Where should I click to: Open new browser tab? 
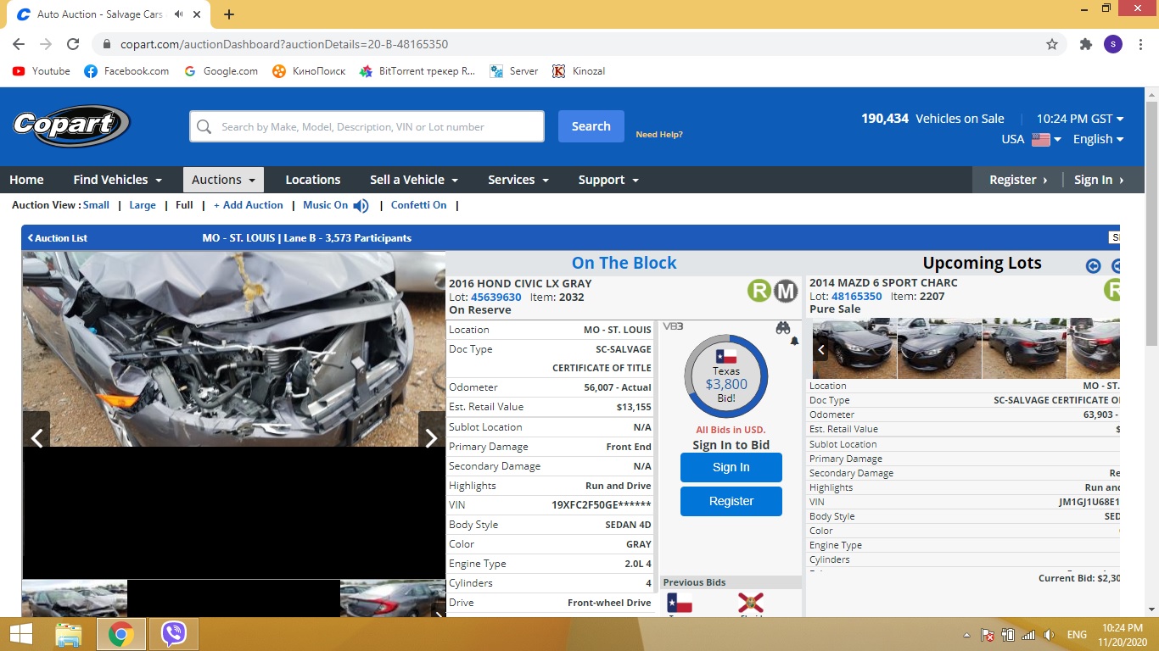(229, 14)
